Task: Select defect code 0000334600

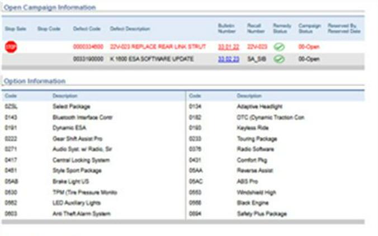Action: 88,47
